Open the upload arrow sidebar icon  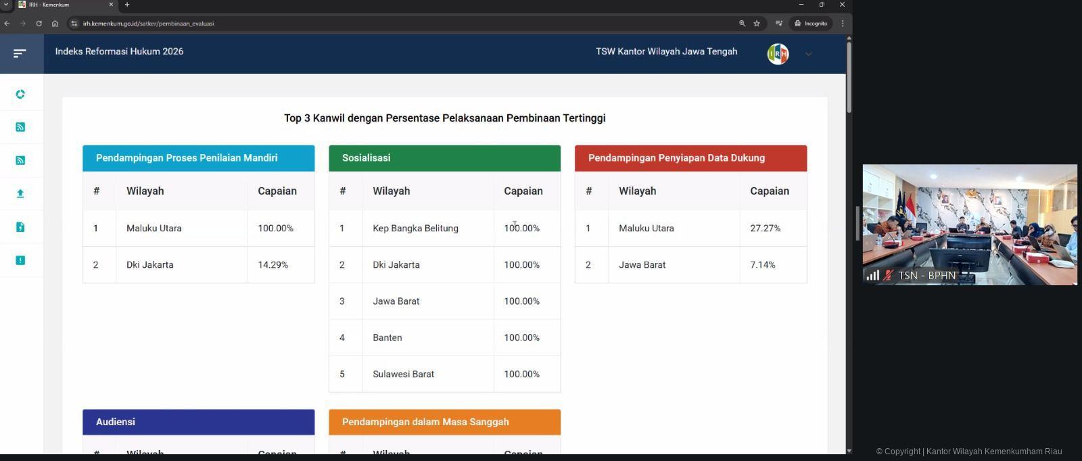point(20,193)
